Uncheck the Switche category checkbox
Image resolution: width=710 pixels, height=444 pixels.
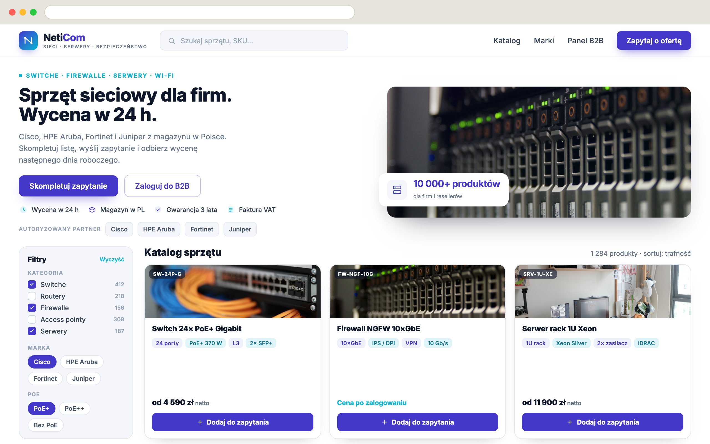pyautogui.click(x=32, y=284)
